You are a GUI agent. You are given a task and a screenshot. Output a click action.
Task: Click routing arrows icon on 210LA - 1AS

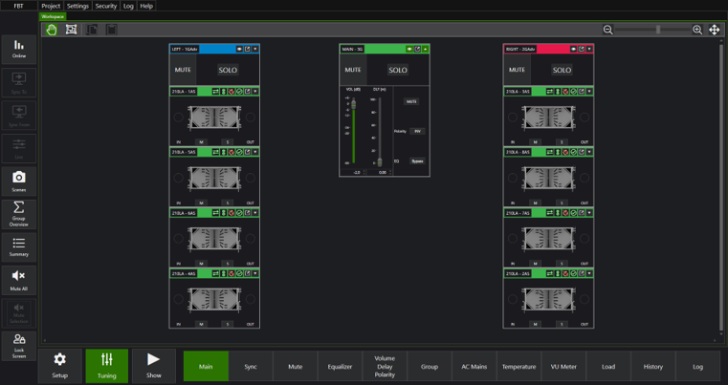(215, 92)
